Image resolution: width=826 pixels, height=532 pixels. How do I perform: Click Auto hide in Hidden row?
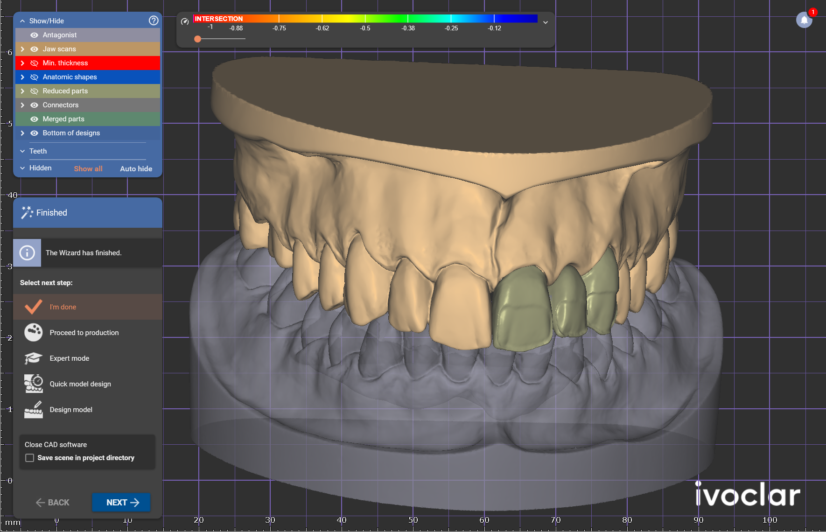(136, 168)
